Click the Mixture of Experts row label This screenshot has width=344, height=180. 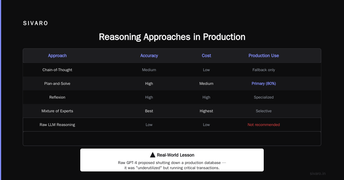pyautogui.click(x=57, y=111)
